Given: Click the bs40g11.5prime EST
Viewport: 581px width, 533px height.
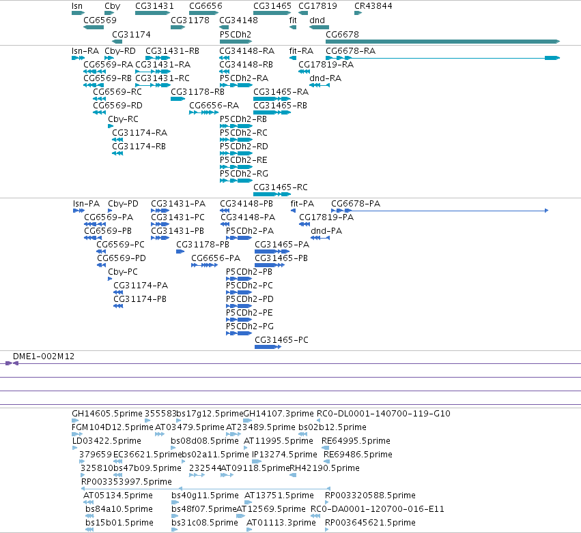Looking at the screenshot, I should [175, 502].
